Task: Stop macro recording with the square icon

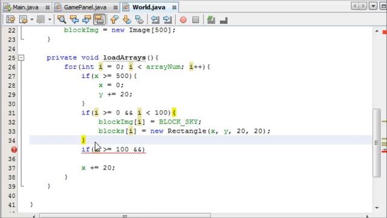Action: (x=195, y=19)
